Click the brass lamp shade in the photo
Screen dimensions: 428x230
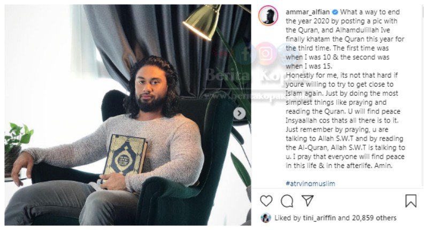203,22
